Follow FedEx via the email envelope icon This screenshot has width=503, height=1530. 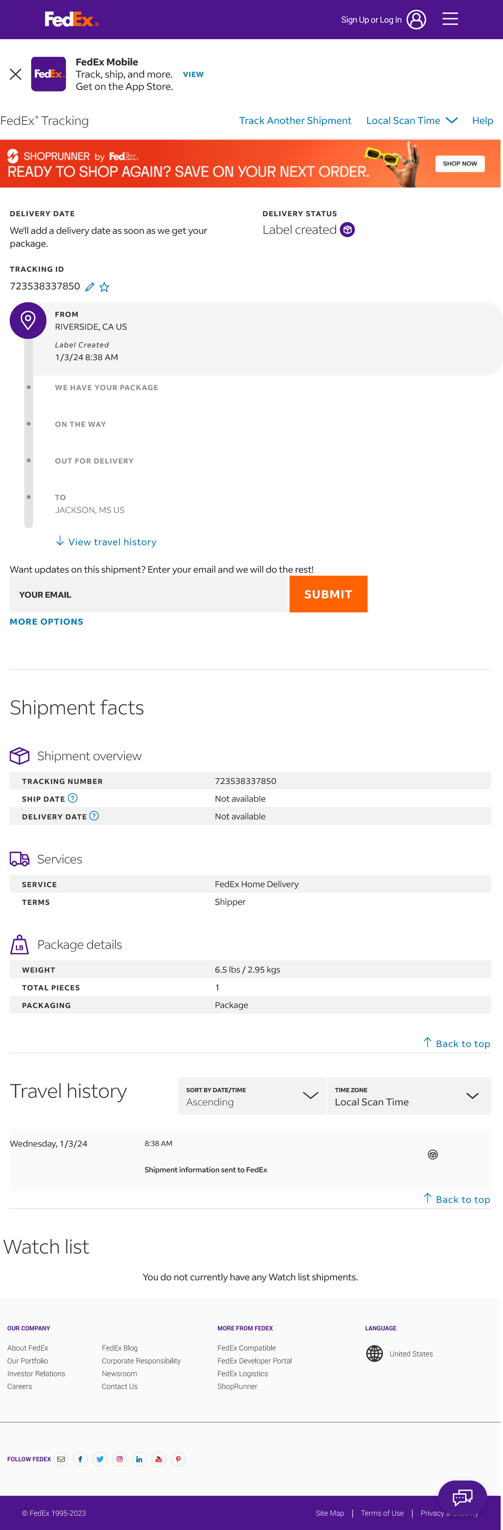coord(61,1459)
